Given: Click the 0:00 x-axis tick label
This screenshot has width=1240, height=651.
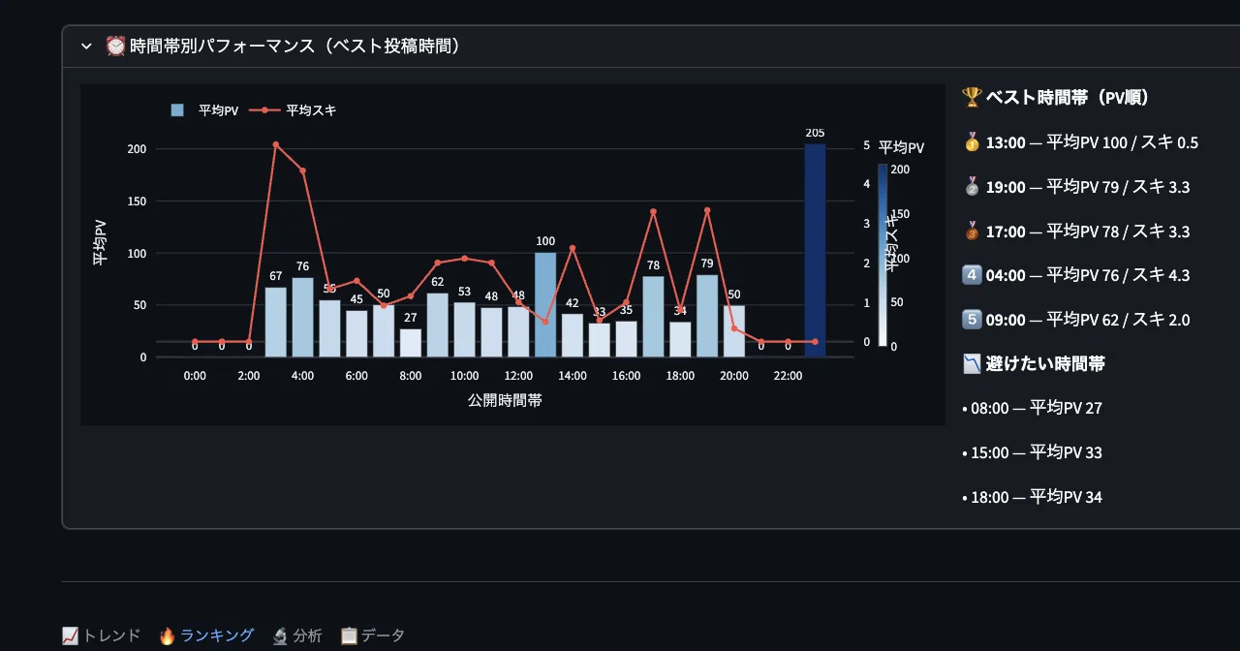Looking at the screenshot, I should pyautogui.click(x=195, y=376).
